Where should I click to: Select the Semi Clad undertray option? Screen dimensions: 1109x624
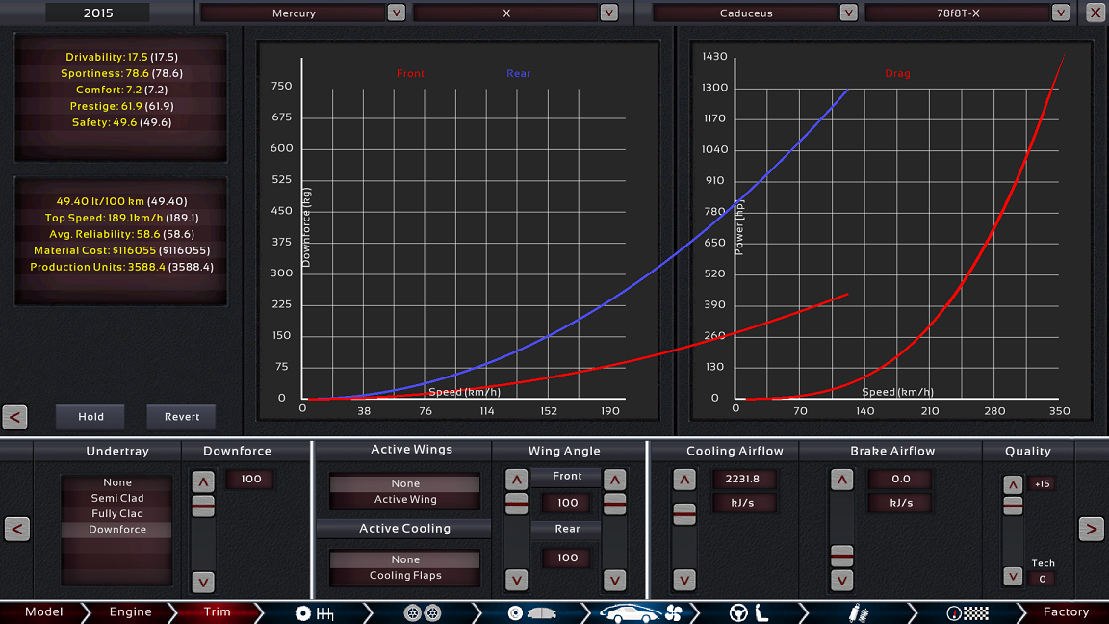click(117, 498)
